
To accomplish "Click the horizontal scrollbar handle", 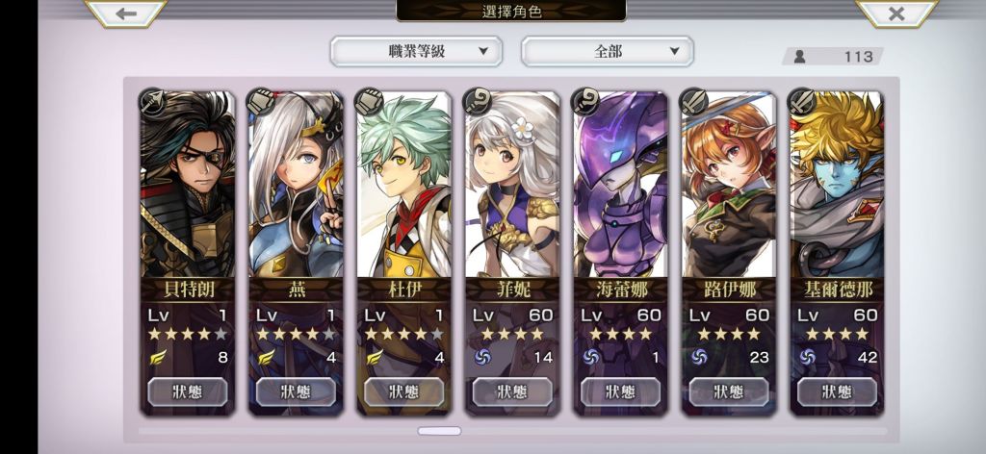I will point(439,431).
